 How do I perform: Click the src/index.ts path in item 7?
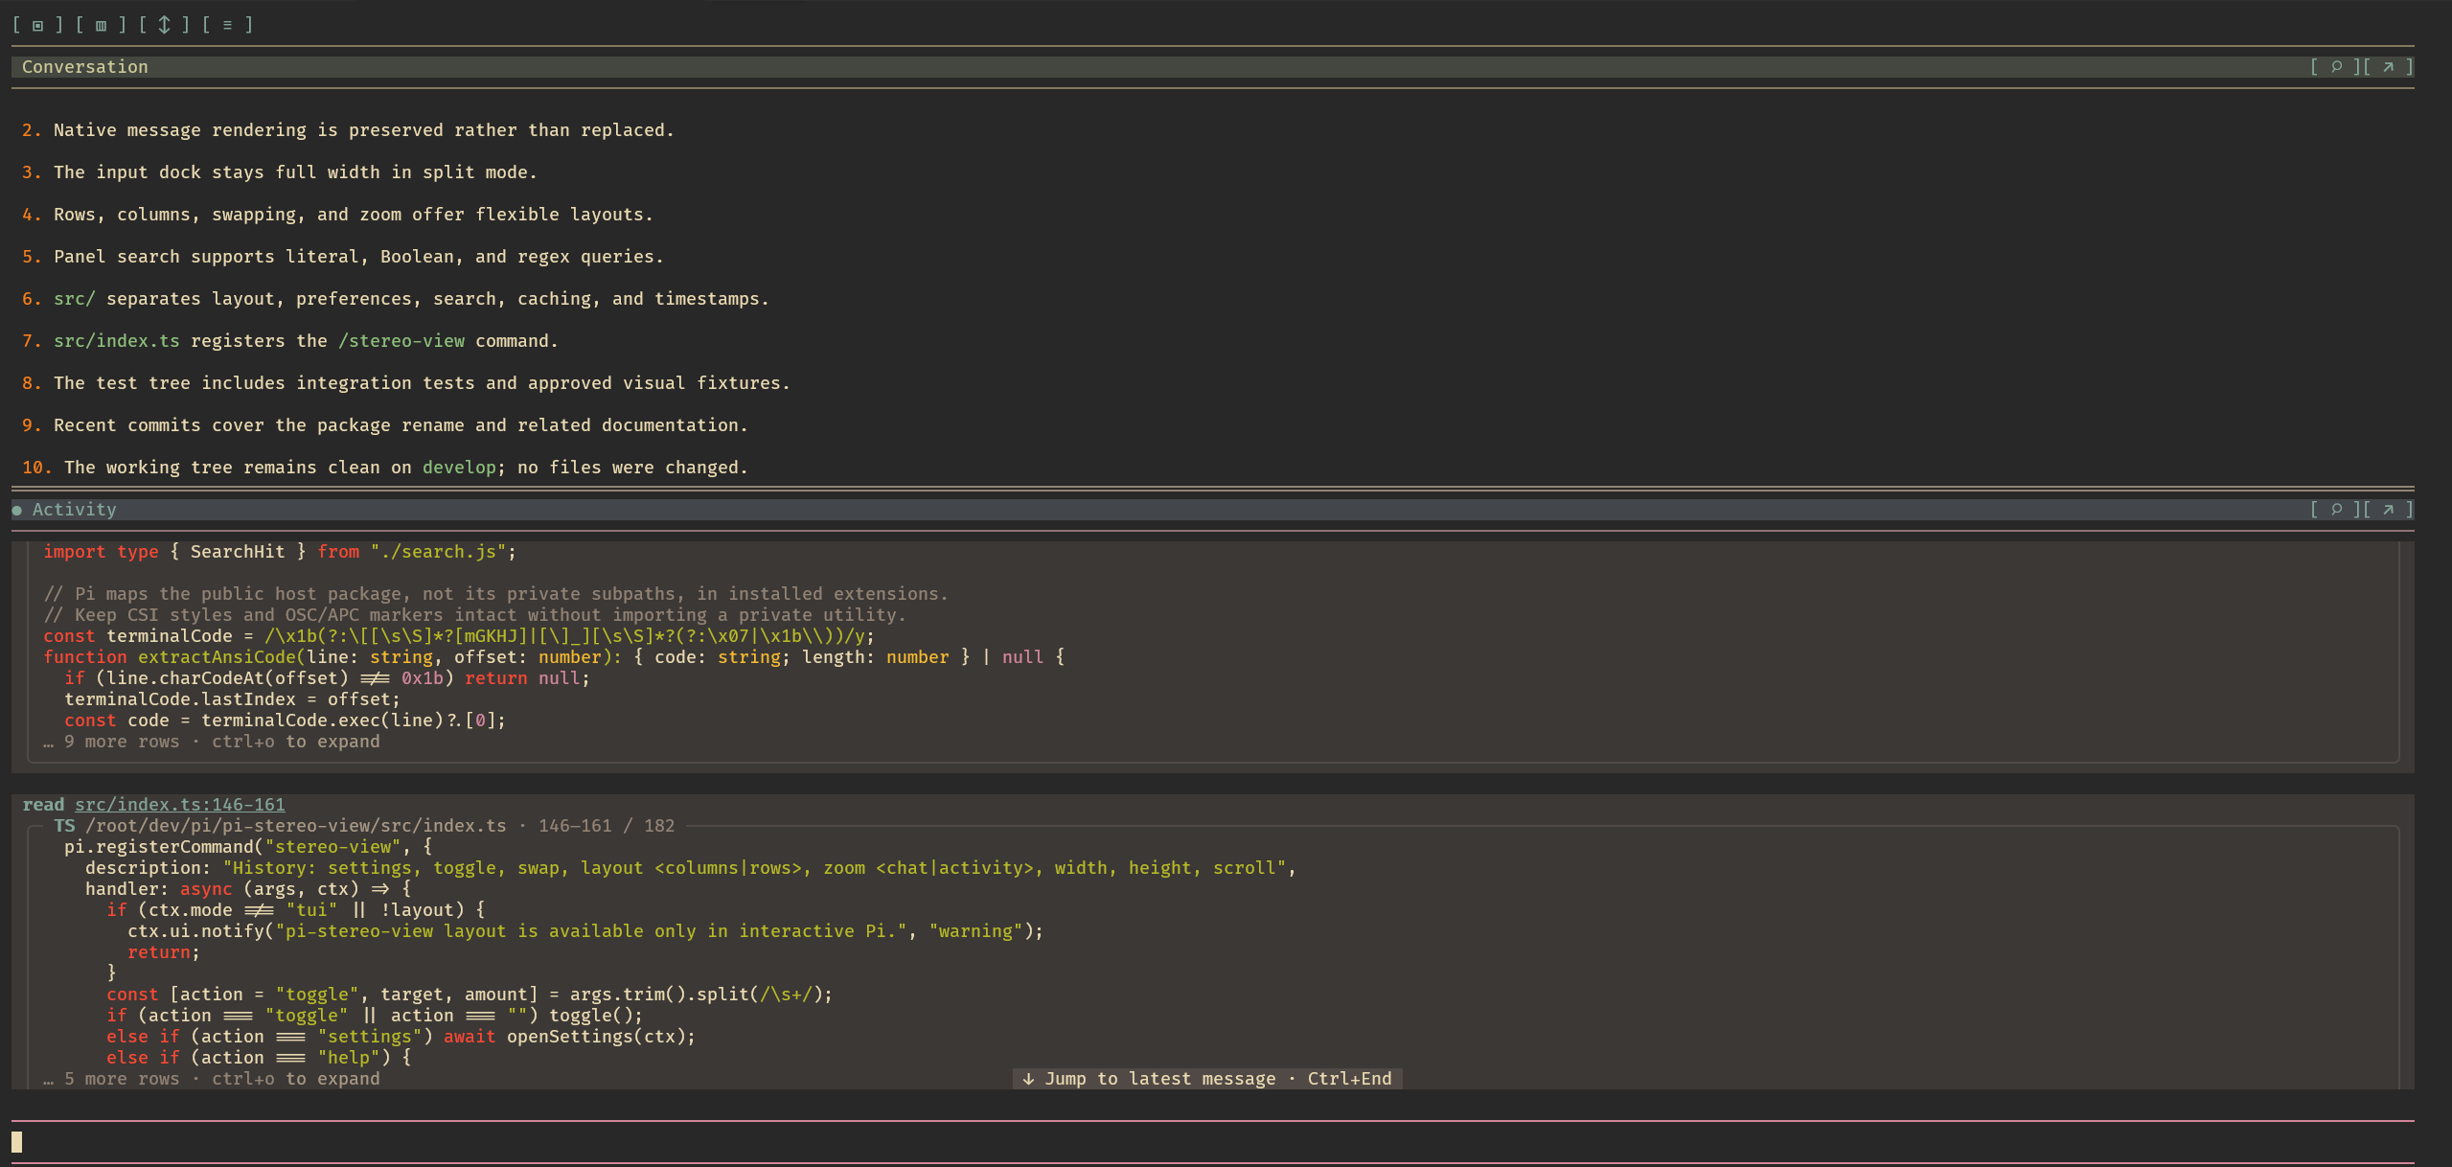click(x=117, y=341)
